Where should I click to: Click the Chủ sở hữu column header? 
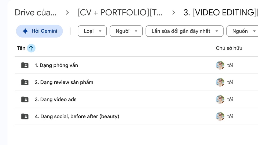pyautogui.click(x=229, y=48)
